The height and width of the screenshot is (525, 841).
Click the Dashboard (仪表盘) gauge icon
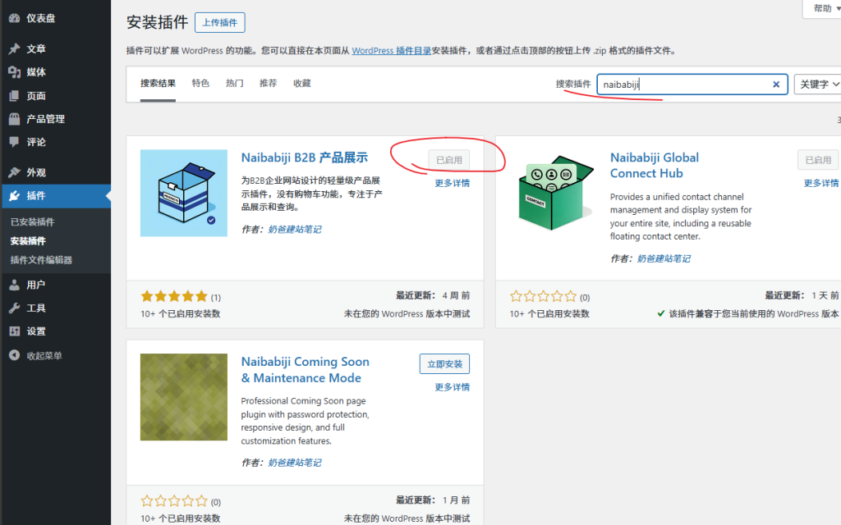(14, 18)
